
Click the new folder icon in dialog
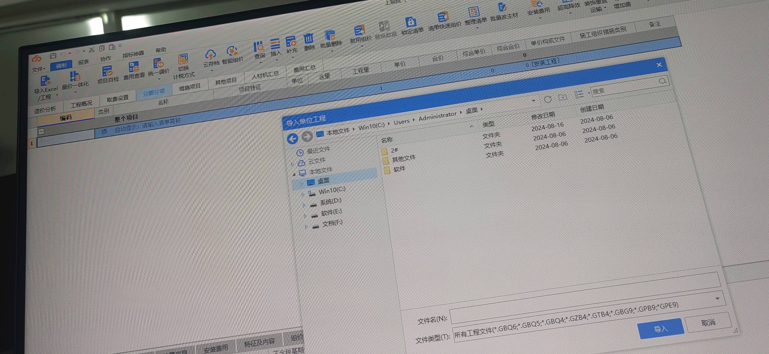pyautogui.click(x=563, y=97)
